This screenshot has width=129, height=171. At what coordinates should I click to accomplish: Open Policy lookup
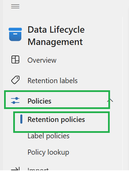pyautogui.click(x=48, y=152)
